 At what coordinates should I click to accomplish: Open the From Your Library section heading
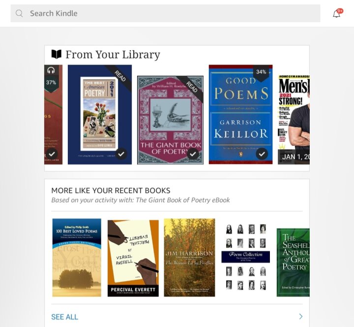pos(113,55)
